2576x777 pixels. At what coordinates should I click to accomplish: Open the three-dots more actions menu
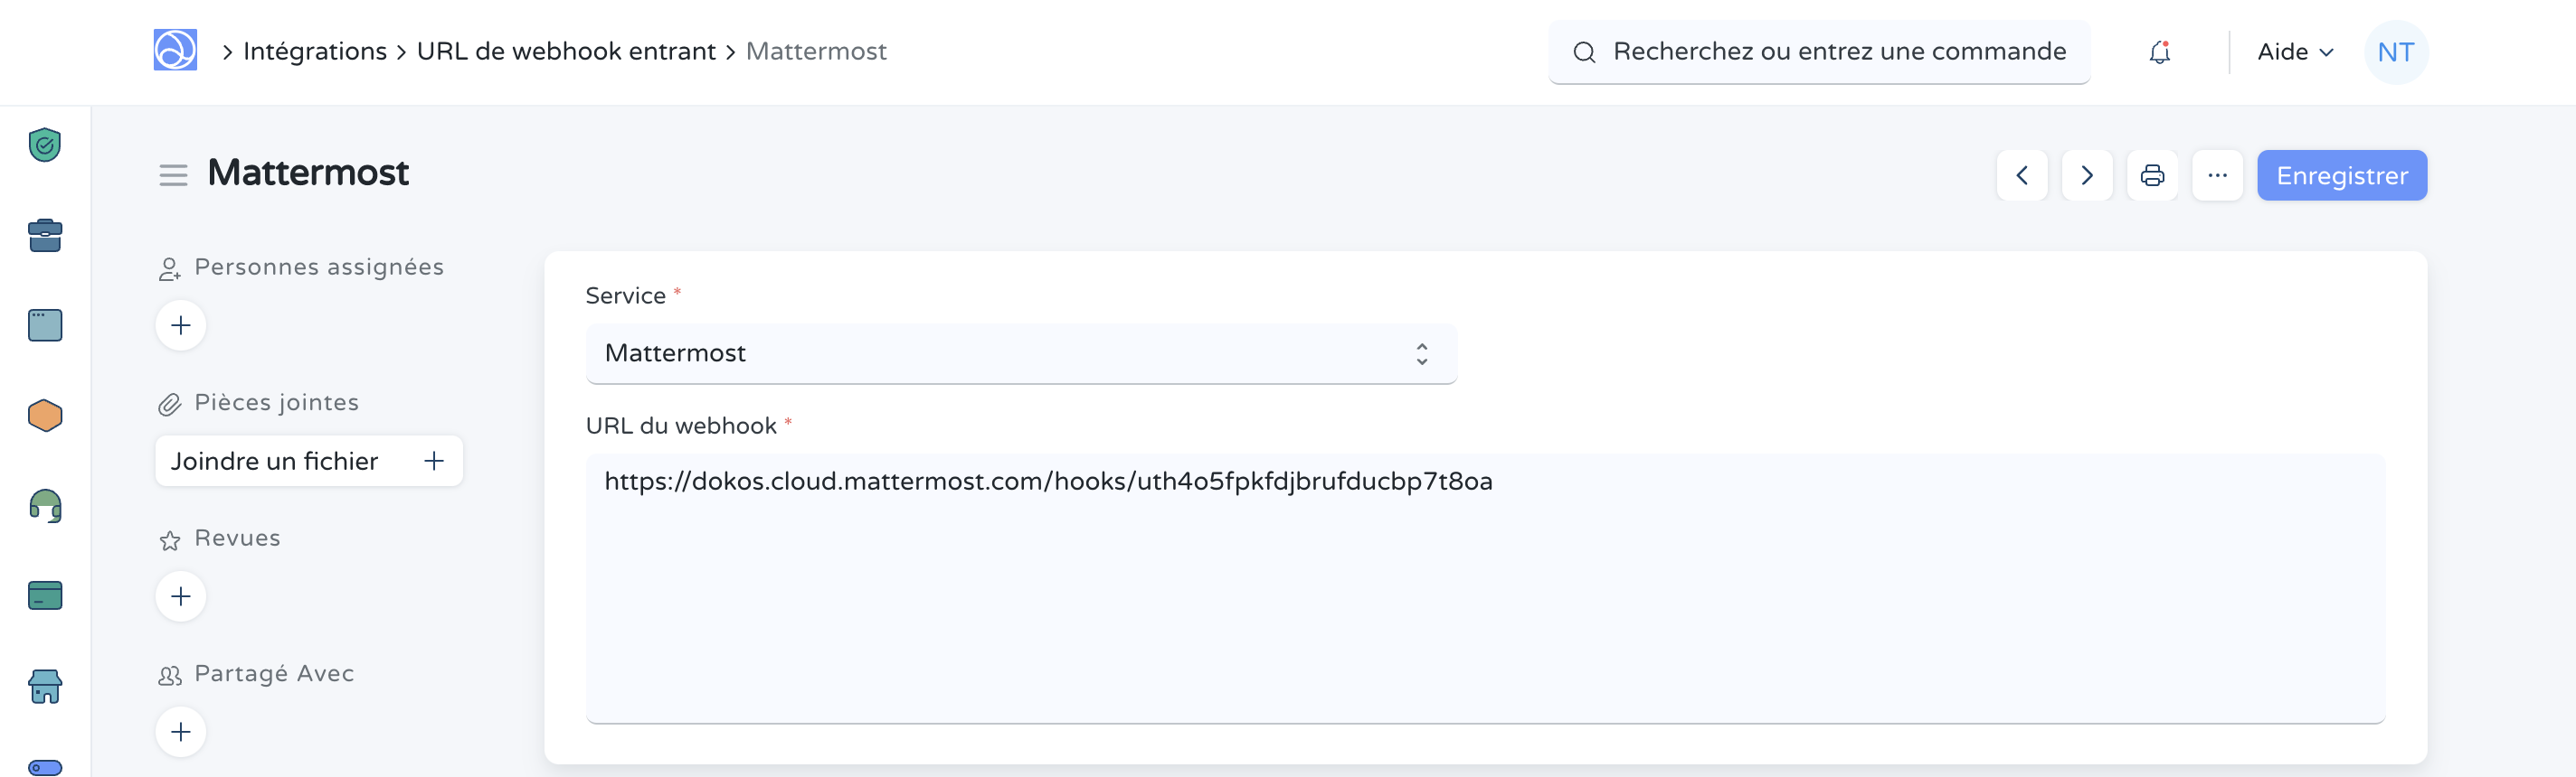click(x=2217, y=176)
